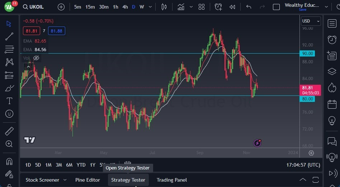Open the hotlists flame icon panel
Viewport: 340px width, 187px height.
click(332, 87)
